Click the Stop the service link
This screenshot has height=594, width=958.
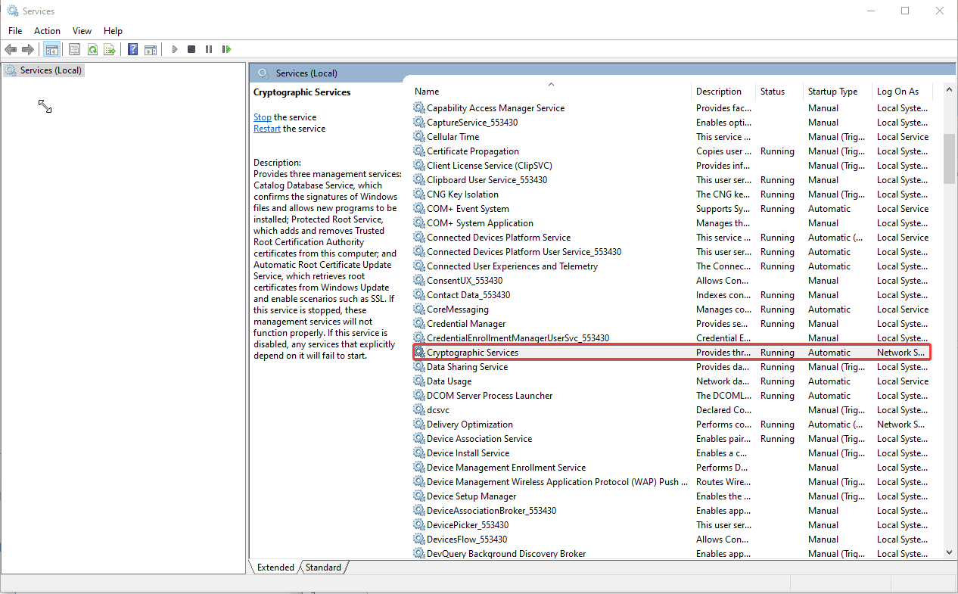click(x=262, y=117)
